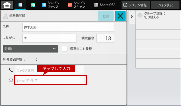
Task: Click the contact person icon by 連絡先登録
Action: [5, 16]
